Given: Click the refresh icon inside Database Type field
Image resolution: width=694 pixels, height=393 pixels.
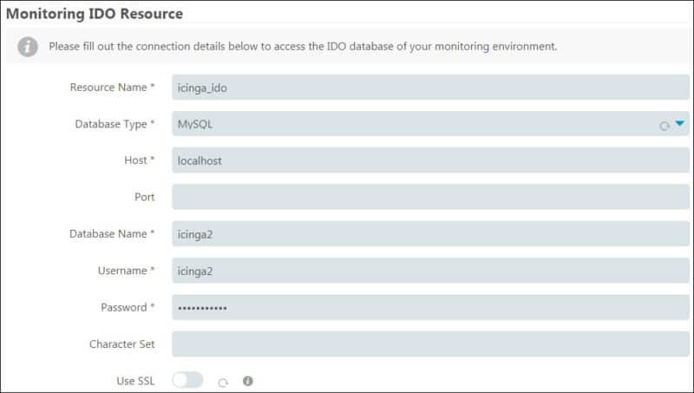Looking at the screenshot, I should pos(665,125).
